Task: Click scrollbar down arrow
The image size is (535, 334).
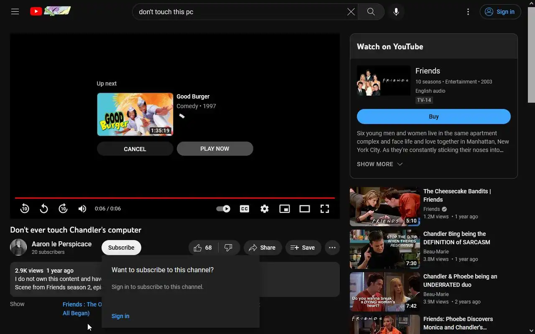Action: point(531,331)
